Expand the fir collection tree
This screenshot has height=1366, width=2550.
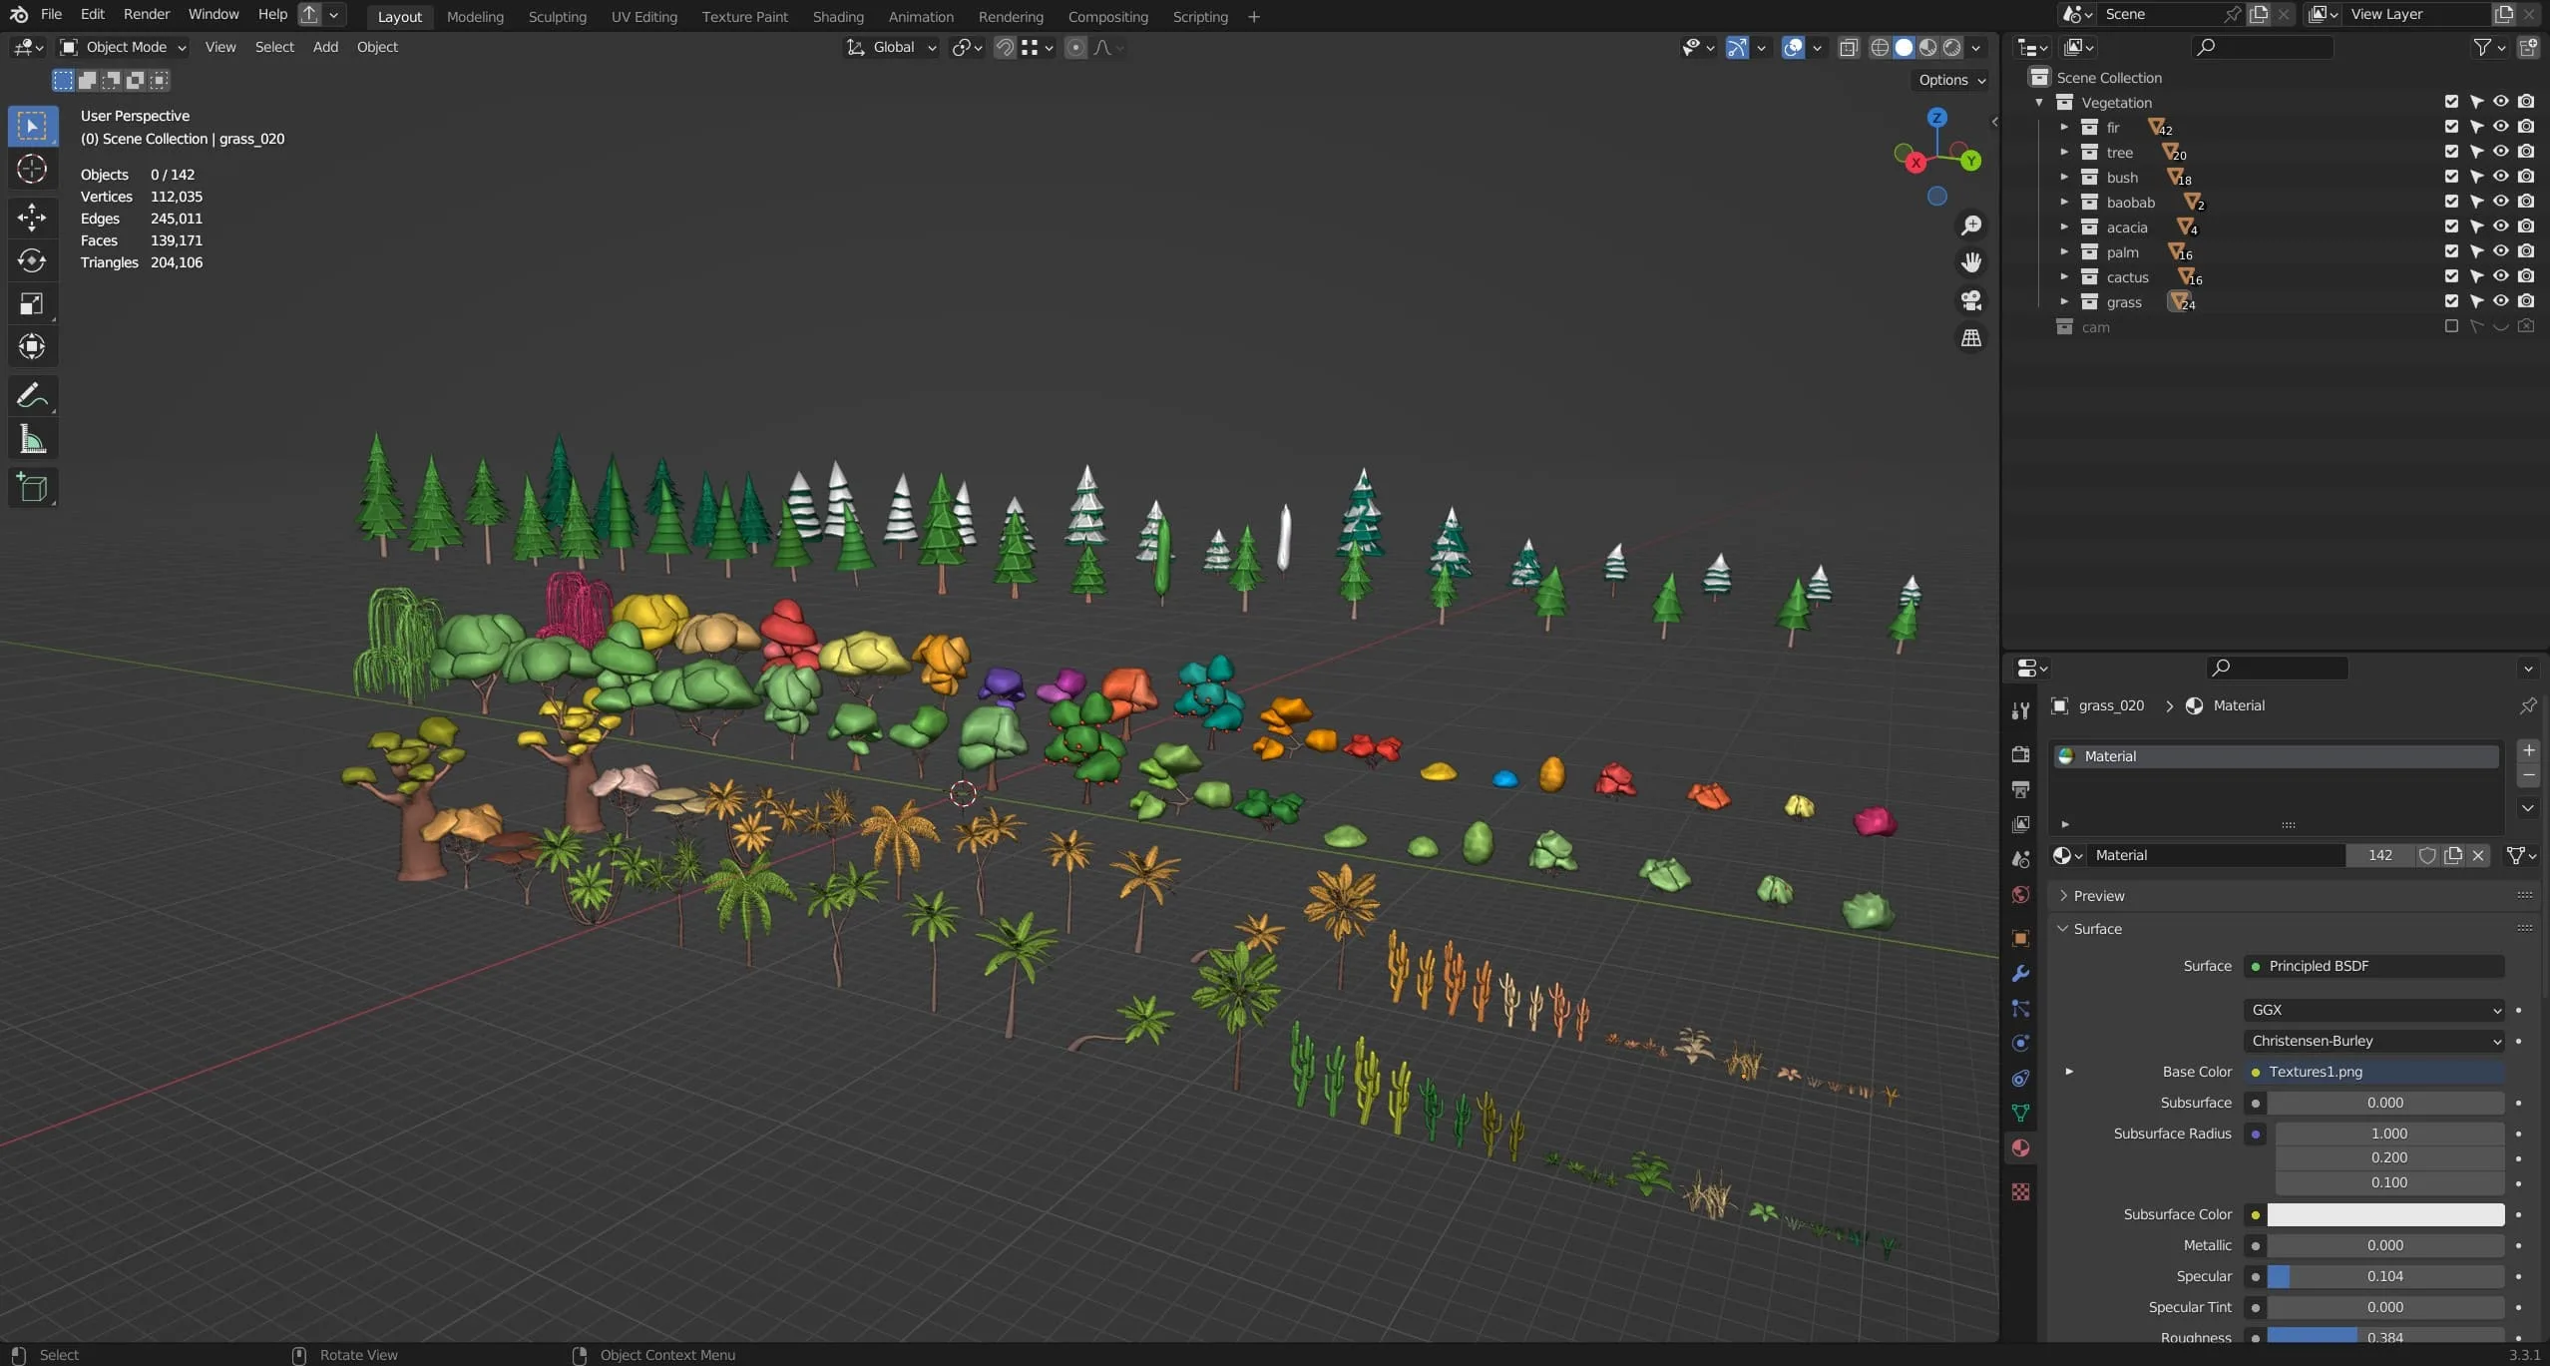[x=2064, y=127]
